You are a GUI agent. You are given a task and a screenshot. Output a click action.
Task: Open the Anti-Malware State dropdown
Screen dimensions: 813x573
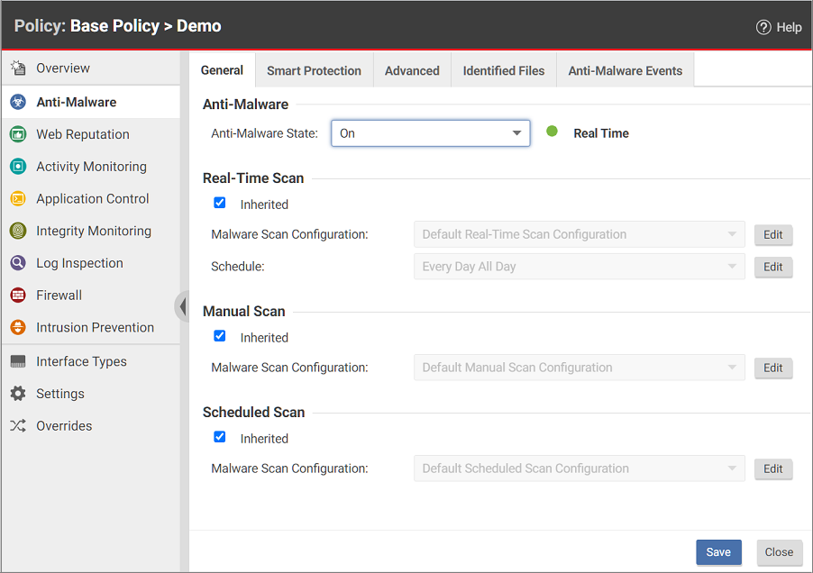[x=430, y=133]
